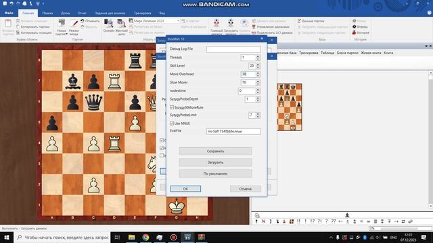The image size is (433, 243).
Task: Click the ENG language indicator in tray
Action: coord(393,238)
